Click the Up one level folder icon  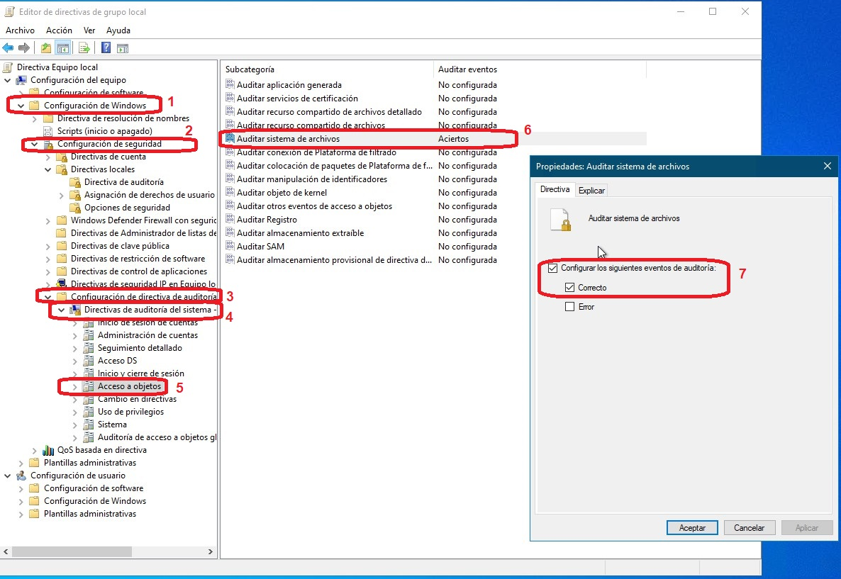click(x=46, y=48)
